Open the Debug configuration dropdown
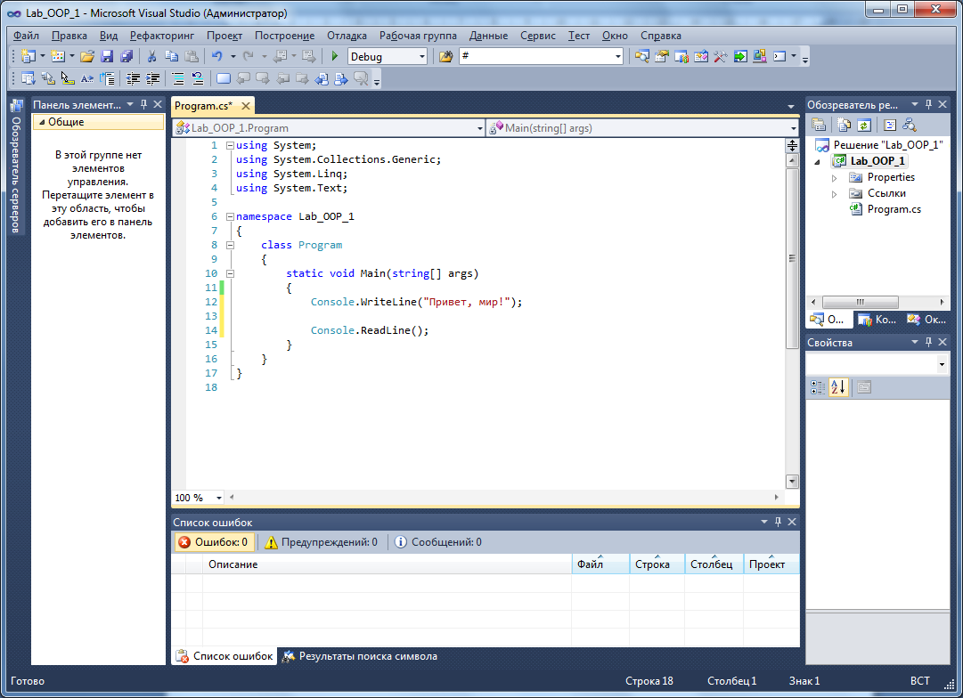The width and height of the screenshot is (963, 698). pyautogui.click(x=422, y=56)
